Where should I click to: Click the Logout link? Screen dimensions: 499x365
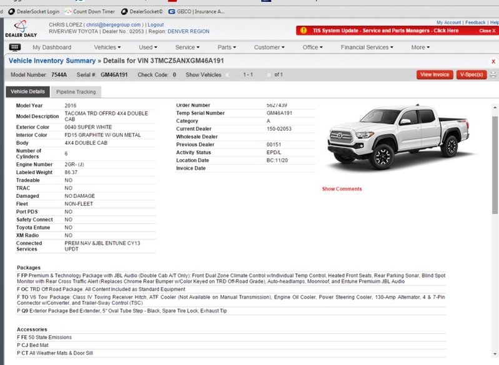pyautogui.click(x=156, y=25)
